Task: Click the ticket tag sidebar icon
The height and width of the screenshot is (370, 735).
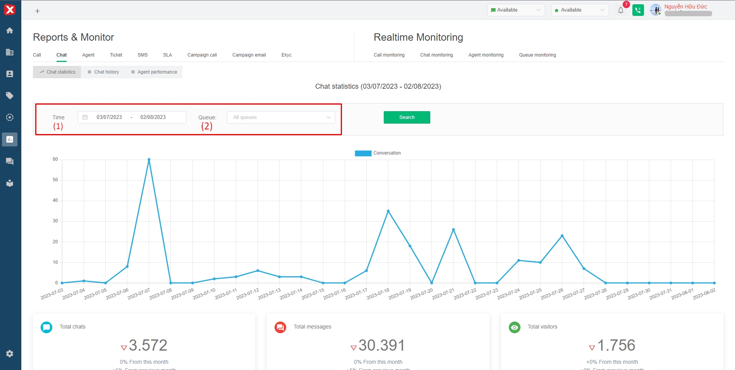Action: 10,96
